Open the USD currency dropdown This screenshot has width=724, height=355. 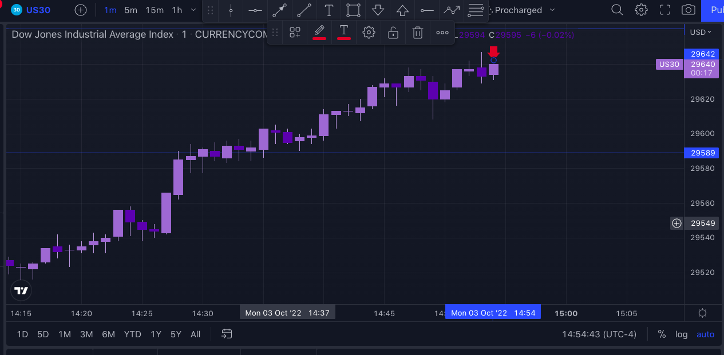[x=699, y=32]
